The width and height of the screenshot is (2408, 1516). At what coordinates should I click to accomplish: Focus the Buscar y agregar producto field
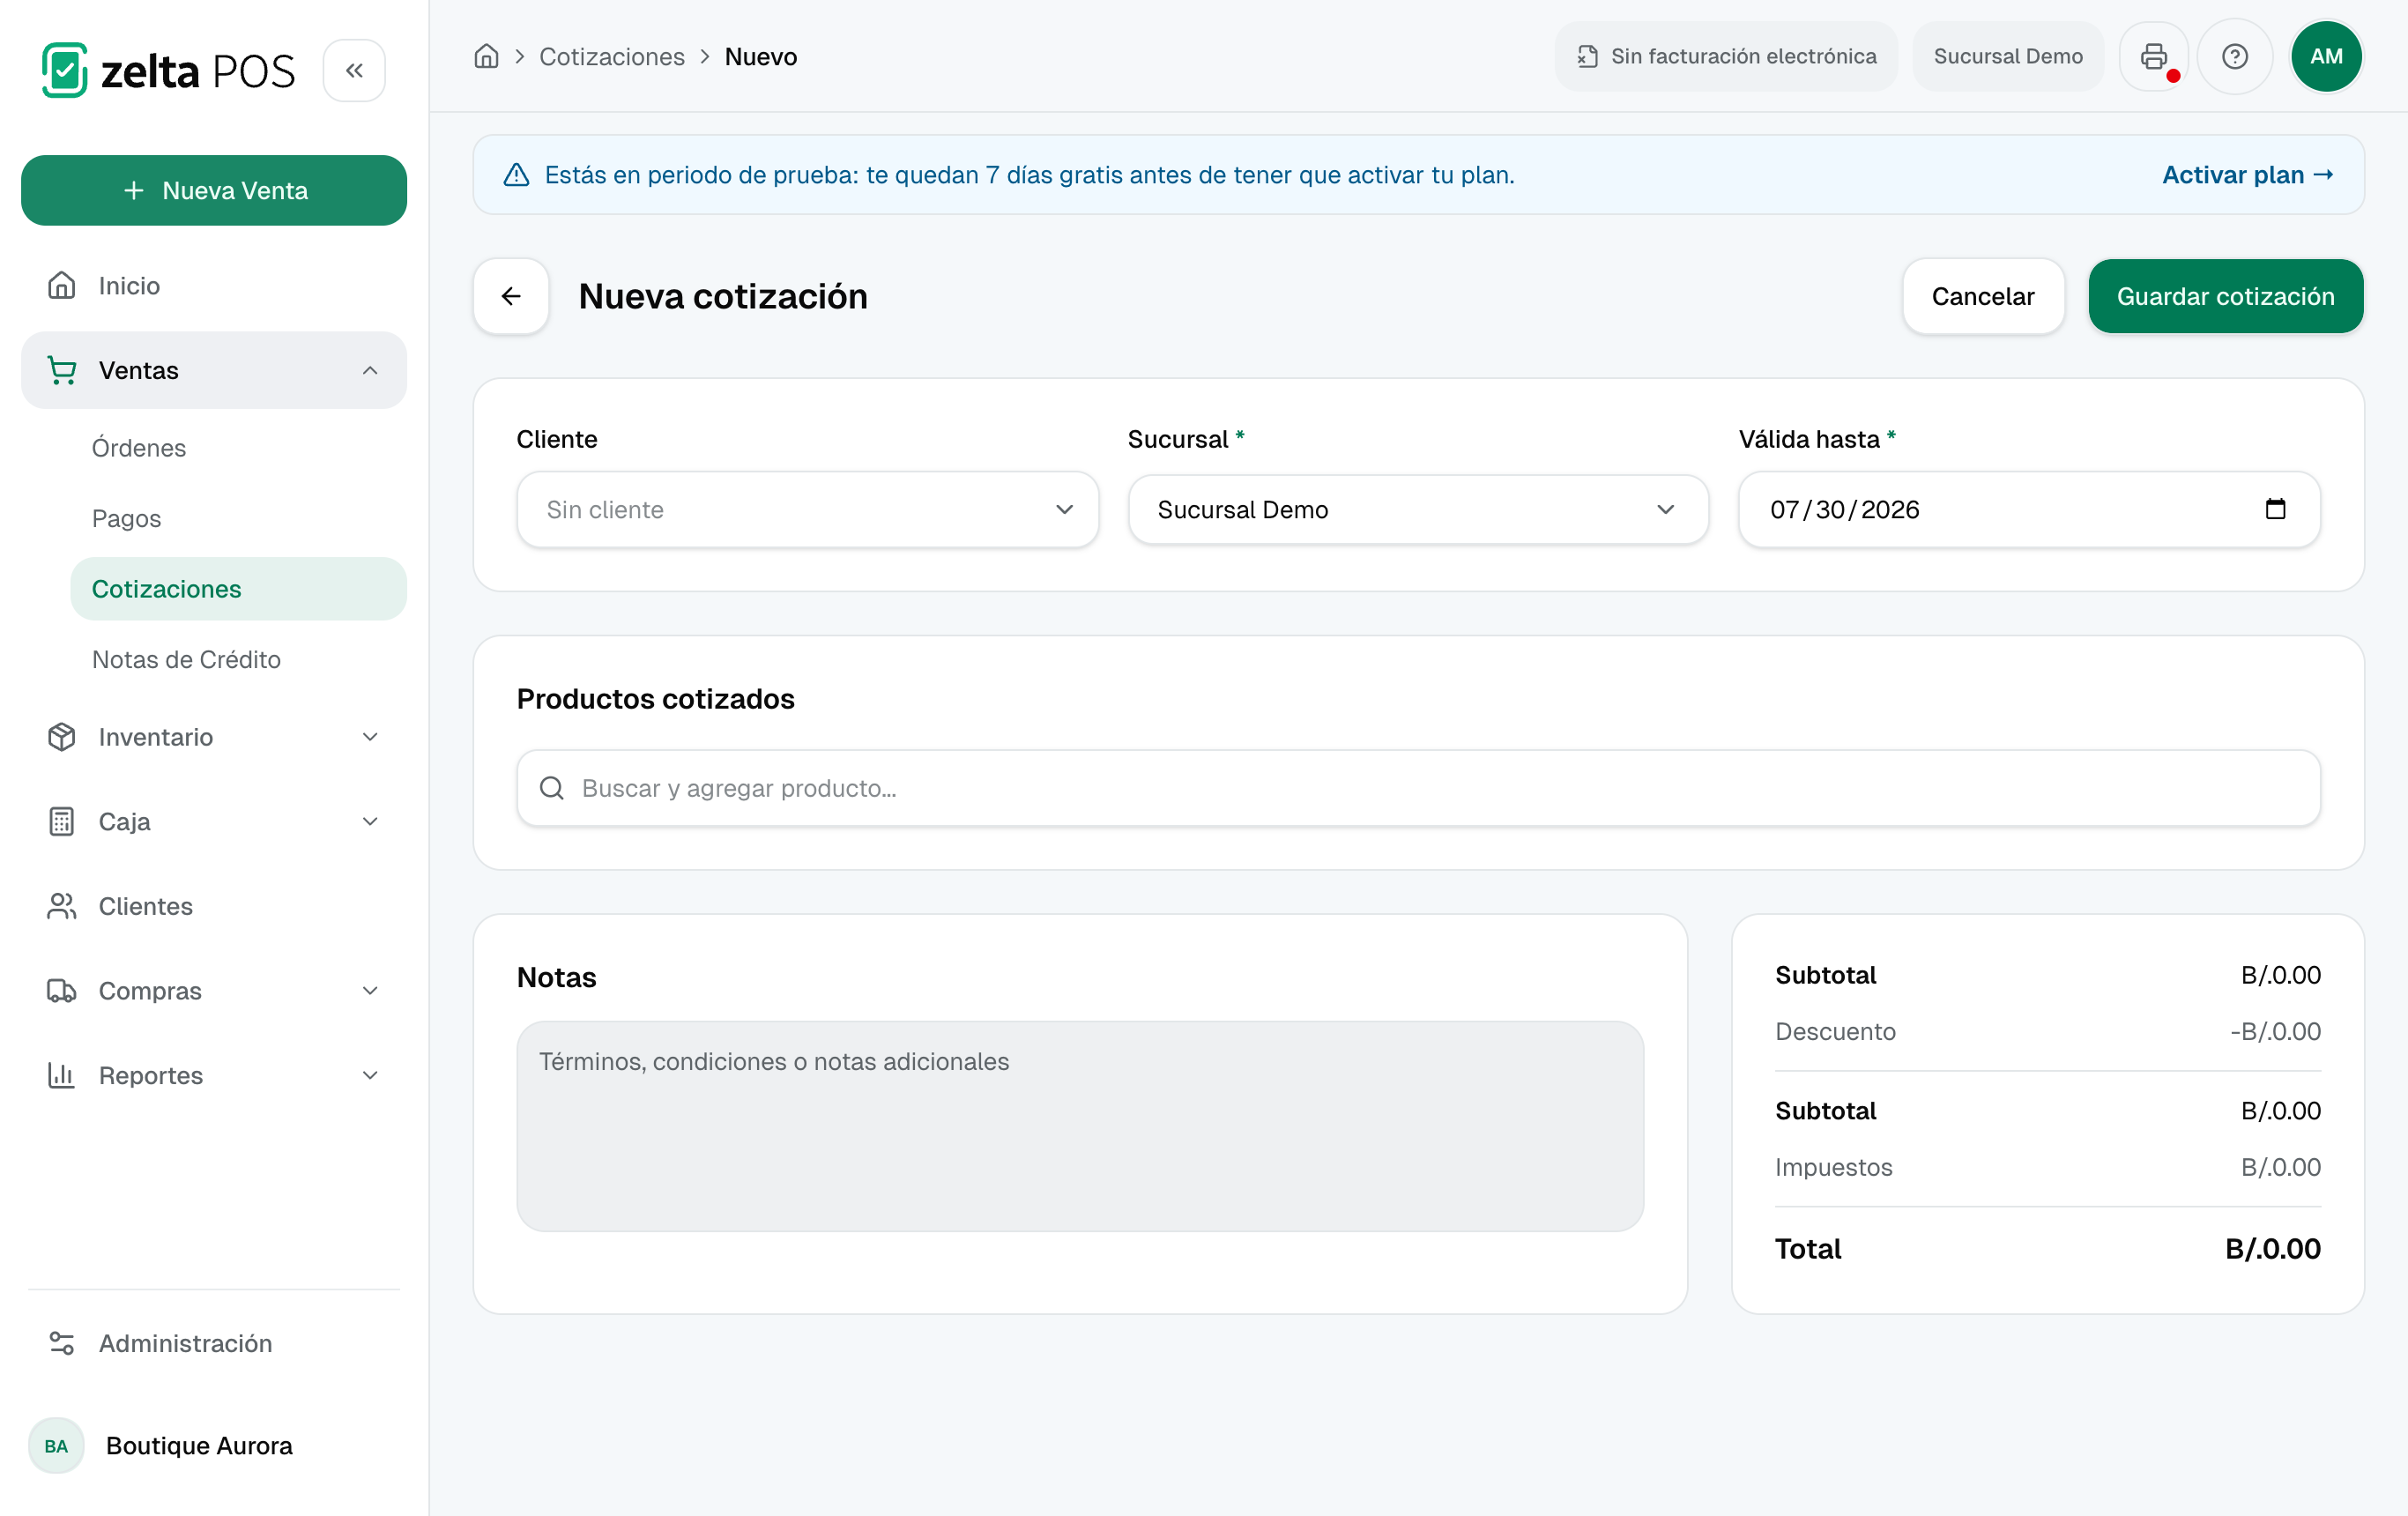(1418, 788)
